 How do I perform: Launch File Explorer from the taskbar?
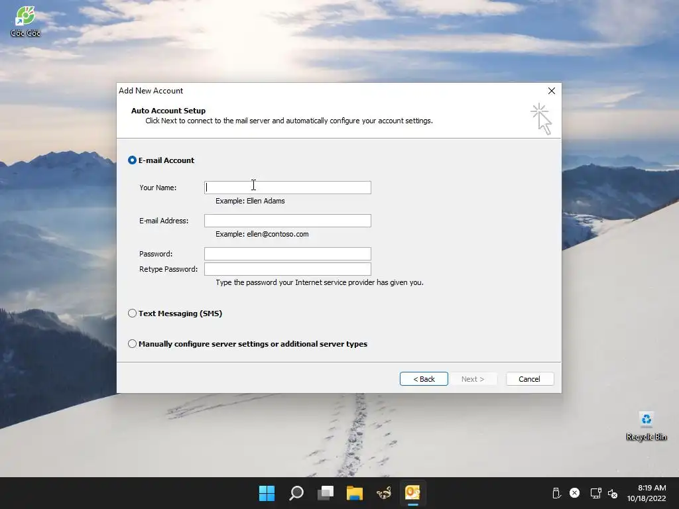355,493
